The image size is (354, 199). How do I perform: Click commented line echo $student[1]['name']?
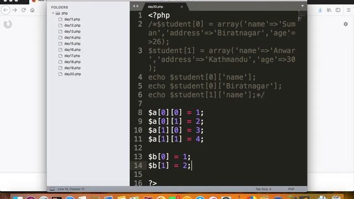click(x=206, y=95)
